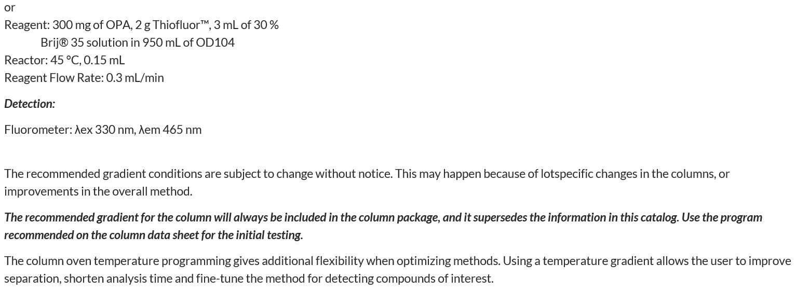Viewport: 796px width, 292px height.
Task: Click the "Brij® 35" text
Action: click(x=63, y=43)
